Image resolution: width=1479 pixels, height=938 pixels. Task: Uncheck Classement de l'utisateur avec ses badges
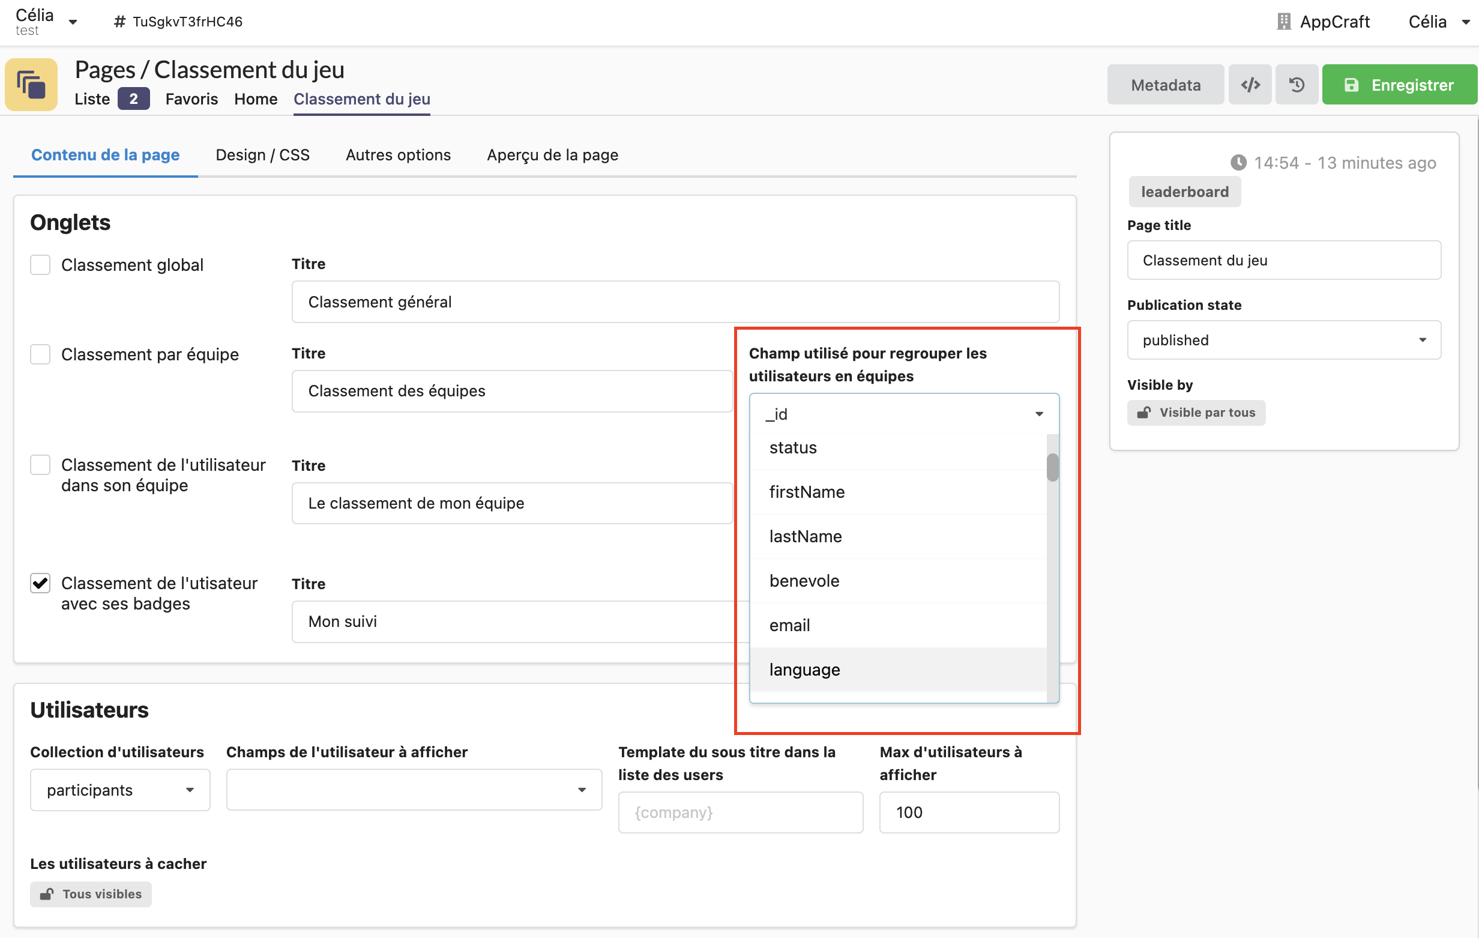point(41,582)
